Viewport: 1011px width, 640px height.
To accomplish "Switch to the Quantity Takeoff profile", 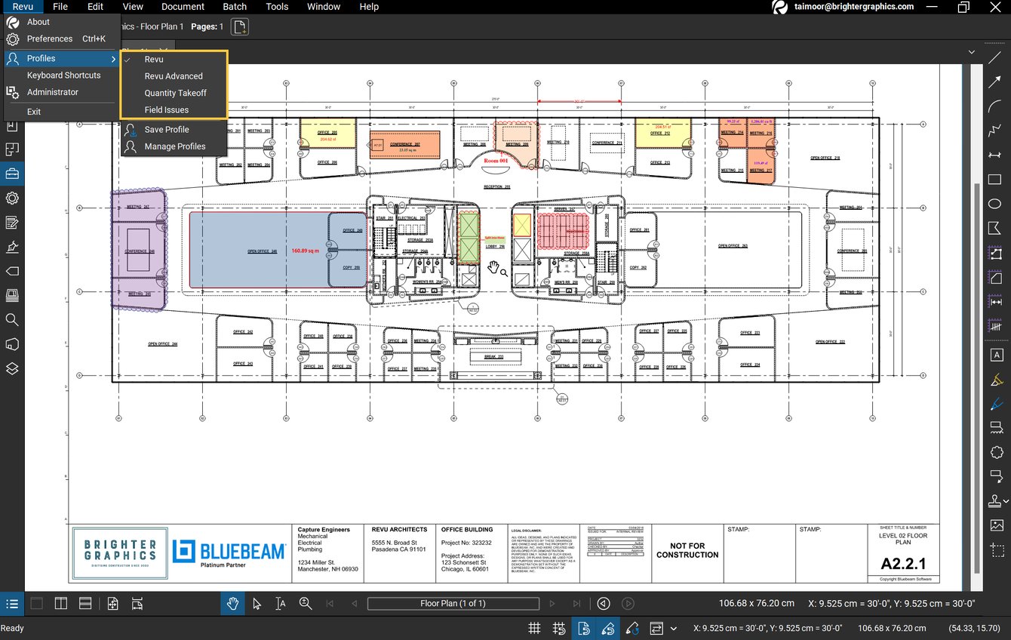I will tap(175, 93).
